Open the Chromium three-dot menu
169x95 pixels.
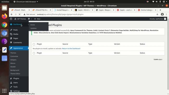click(166, 14)
